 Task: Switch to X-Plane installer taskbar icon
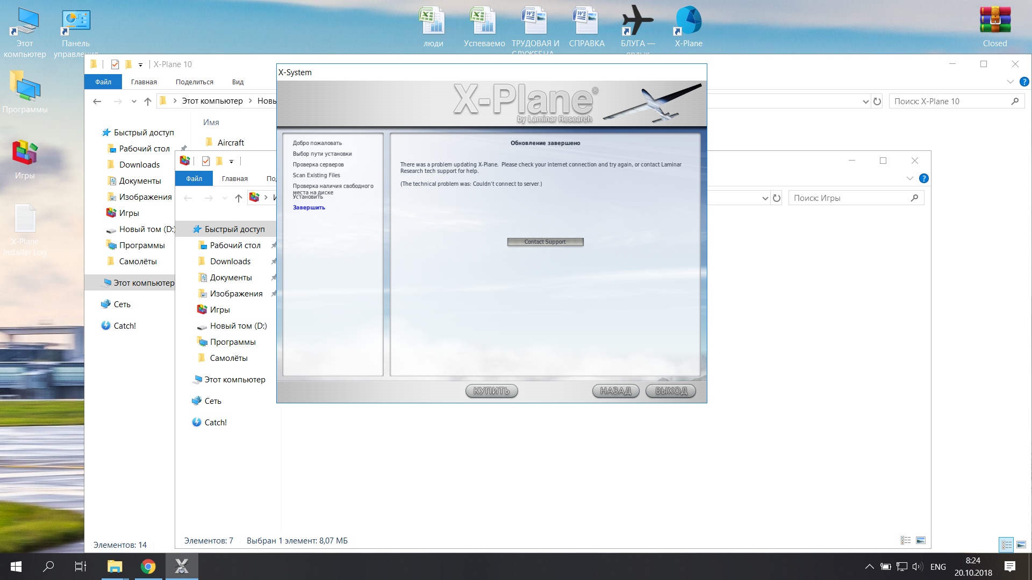[x=182, y=567]
